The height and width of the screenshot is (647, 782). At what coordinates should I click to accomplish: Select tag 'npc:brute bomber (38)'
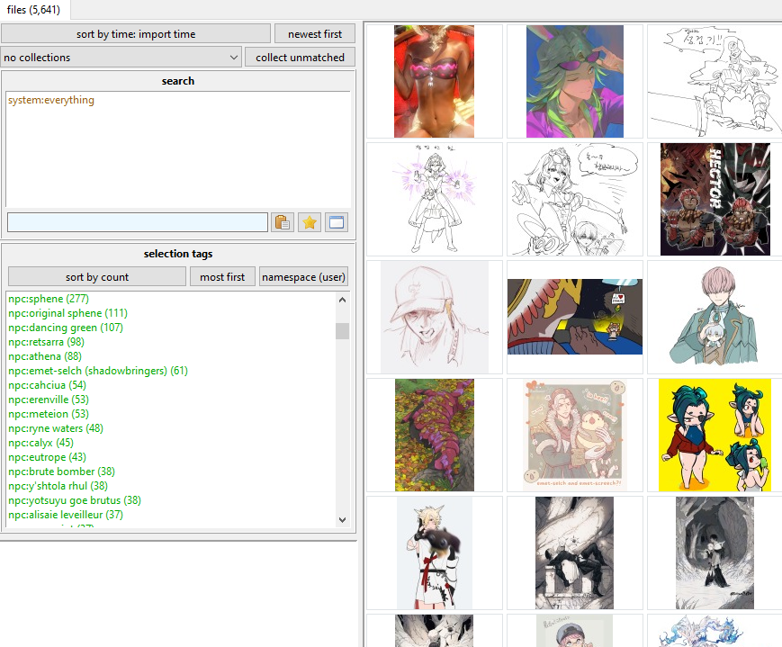coord(61,472)
